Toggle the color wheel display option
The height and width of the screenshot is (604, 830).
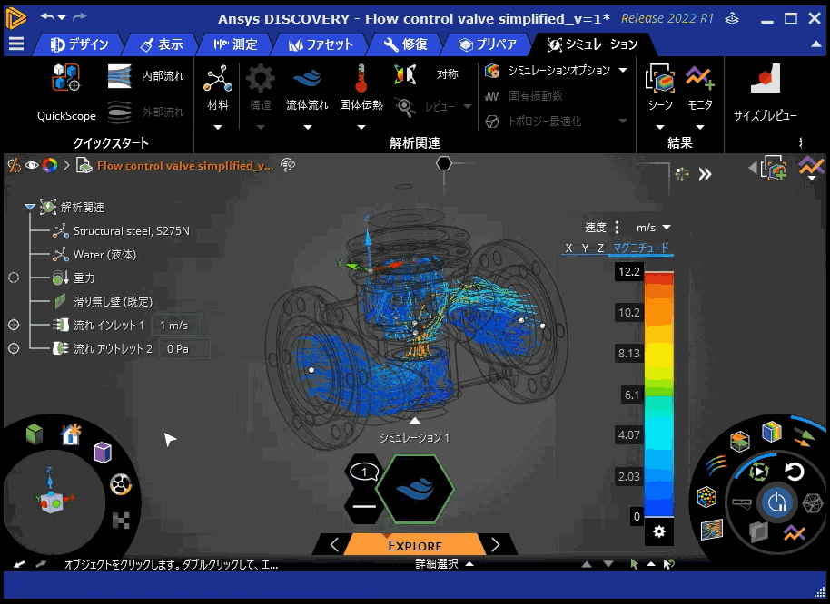click(x=50, y=165)
